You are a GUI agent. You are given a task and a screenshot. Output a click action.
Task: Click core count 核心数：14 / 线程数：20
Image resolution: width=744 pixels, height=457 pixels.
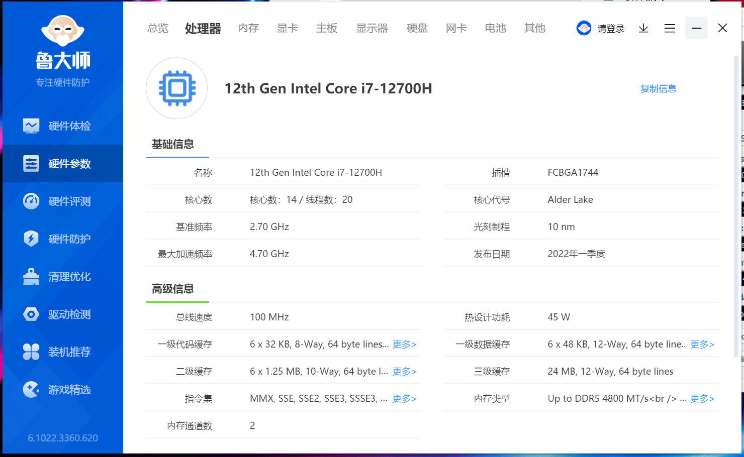301,200
